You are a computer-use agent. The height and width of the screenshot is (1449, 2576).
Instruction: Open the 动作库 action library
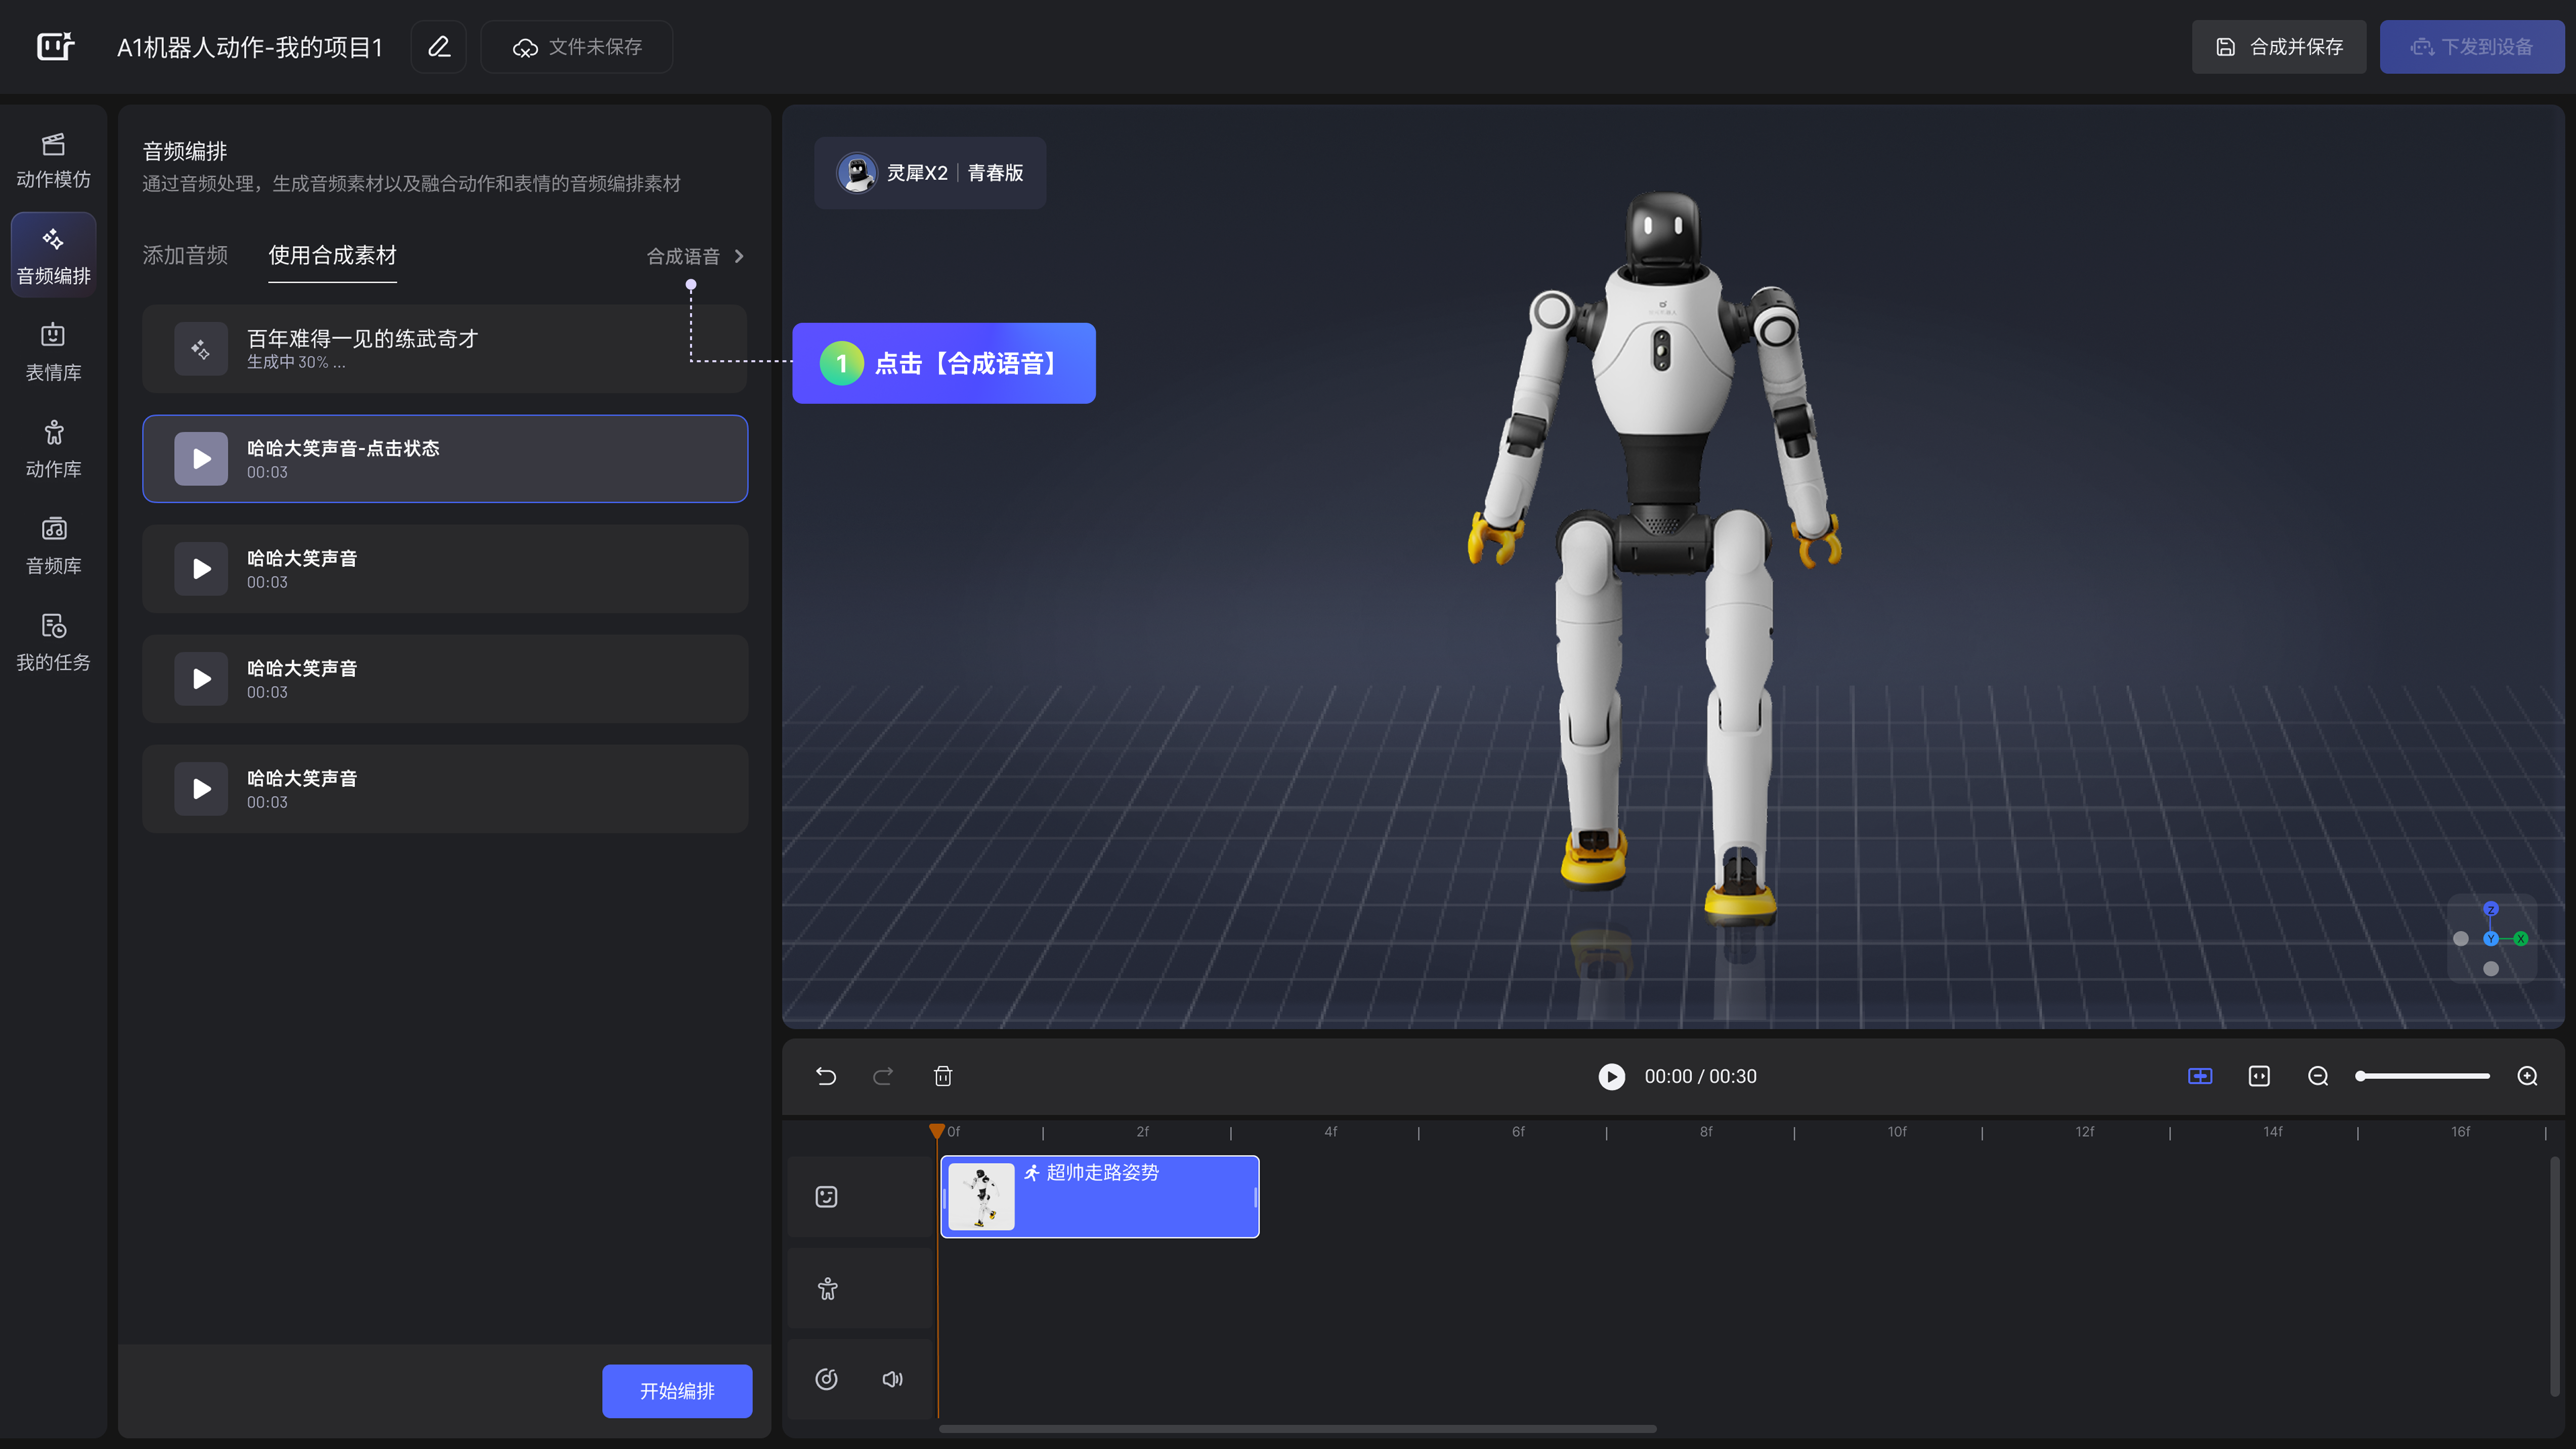pos(53,449)
